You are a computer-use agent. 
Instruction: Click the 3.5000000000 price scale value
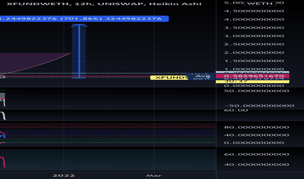(x=254, y=28)
